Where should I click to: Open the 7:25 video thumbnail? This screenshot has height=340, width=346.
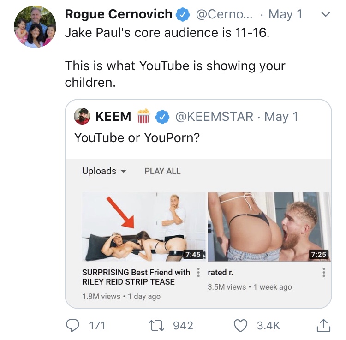[x=269, y=227]
